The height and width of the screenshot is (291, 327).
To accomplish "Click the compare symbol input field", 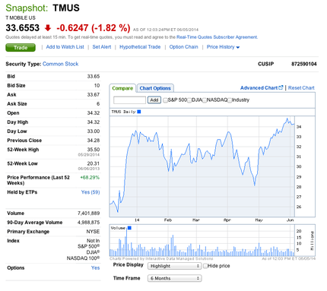I will pyautogui.click(x=129, y=100).
